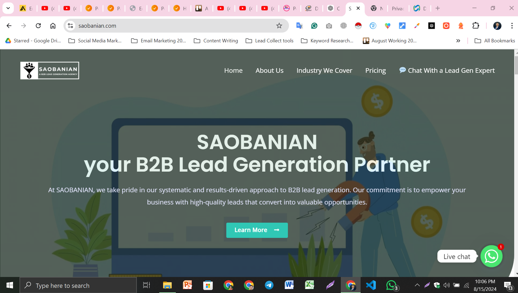518x293 pixels.
Task: Open the Content Writing bookmark folder
Action: [216, 41]
